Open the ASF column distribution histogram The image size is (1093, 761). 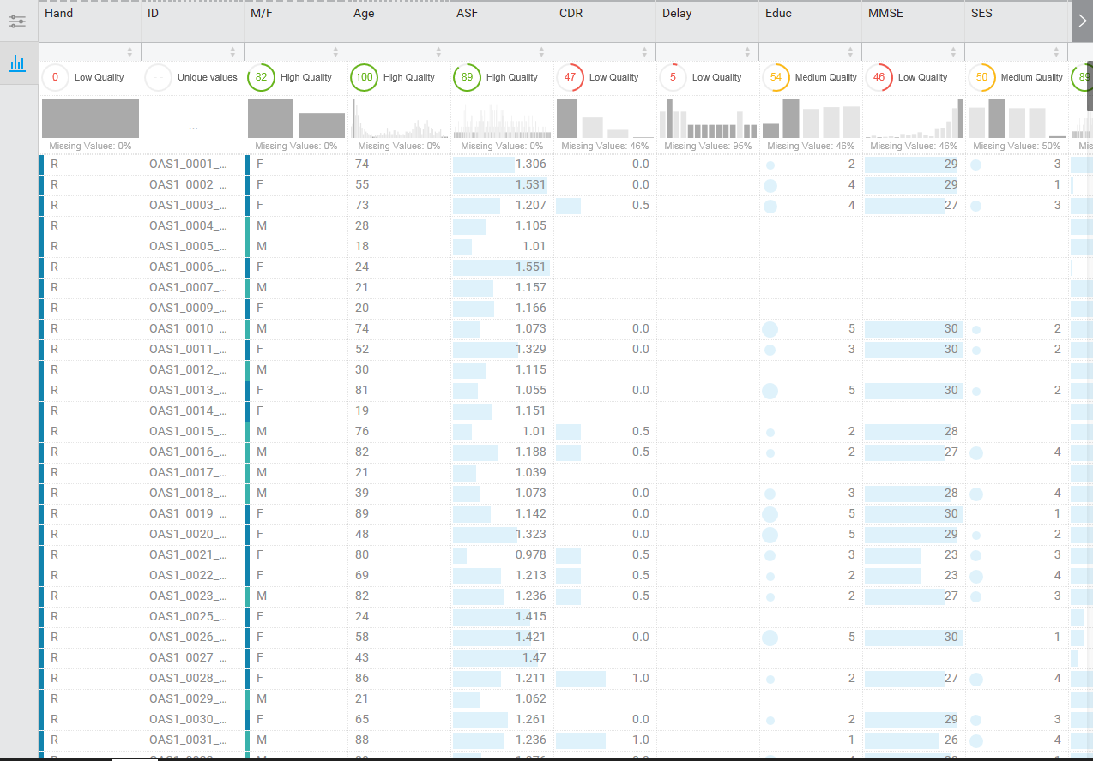point(502,118)
